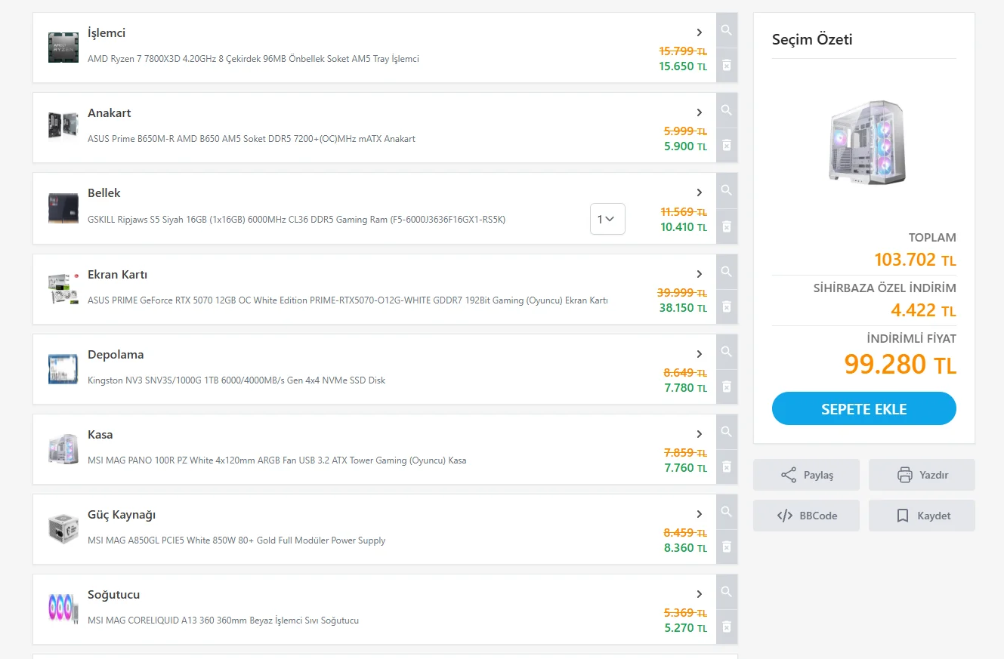
Task: Remove the ASUS Prime B650M-R motherboard
Action: pos(726,145)
